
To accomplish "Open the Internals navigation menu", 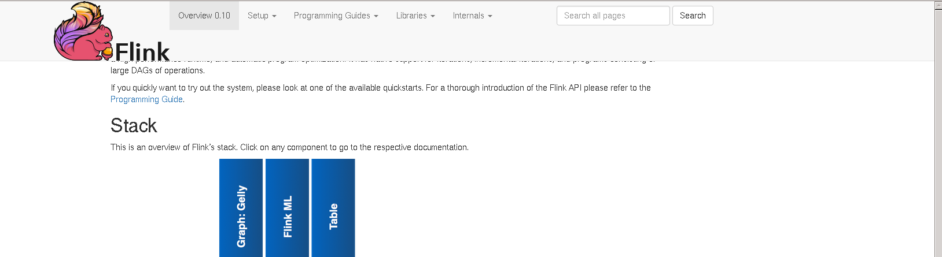I will [472, 16].
